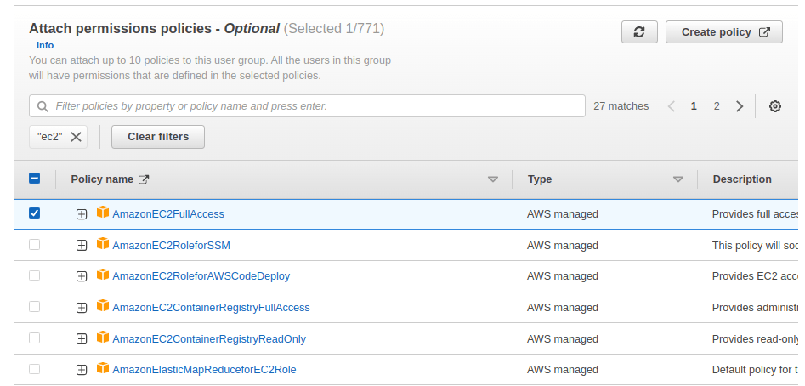805x386 pixels.
Task: Expand the AmazonEC2RoleforSSM policy details
Action: pyautogui.click(x=82, y=246)
